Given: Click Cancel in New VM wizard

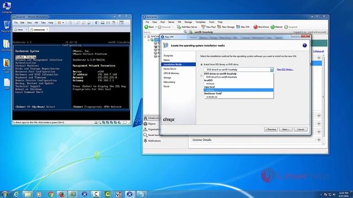Looking at the screenshot, I should (301, 129).
